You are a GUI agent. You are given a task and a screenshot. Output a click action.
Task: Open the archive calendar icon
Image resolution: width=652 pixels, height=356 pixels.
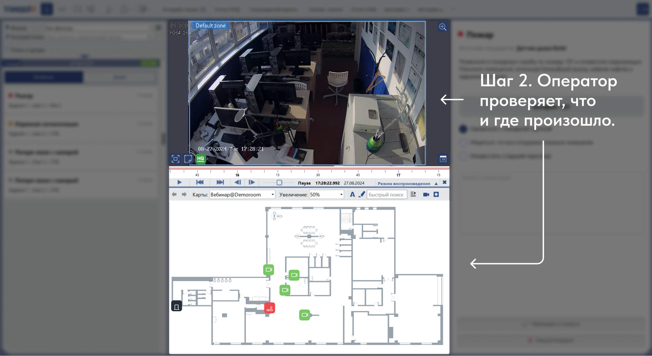443,159
